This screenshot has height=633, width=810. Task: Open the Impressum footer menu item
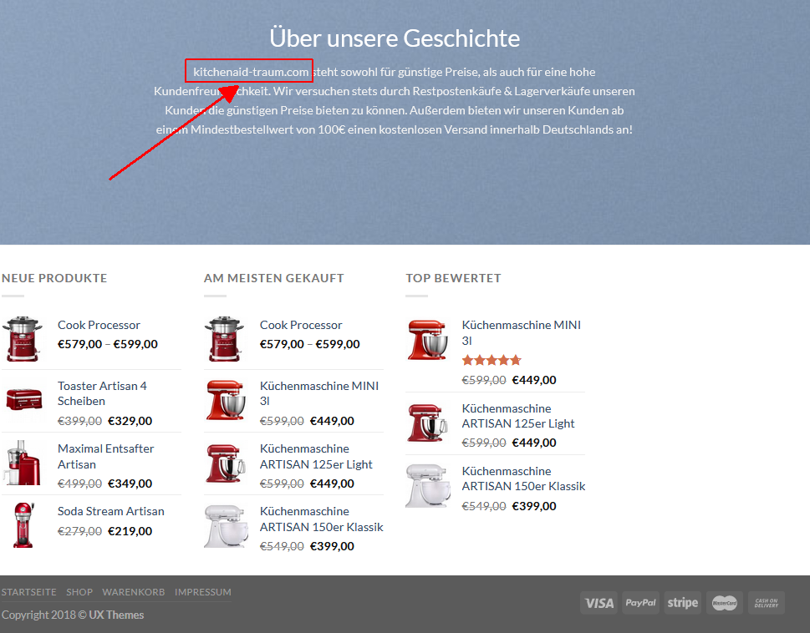203,592
